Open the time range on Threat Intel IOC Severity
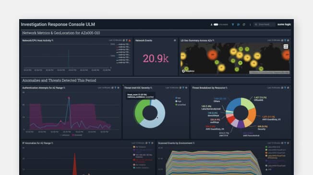This screenshot has height=175, width=313. click(172, 87)
